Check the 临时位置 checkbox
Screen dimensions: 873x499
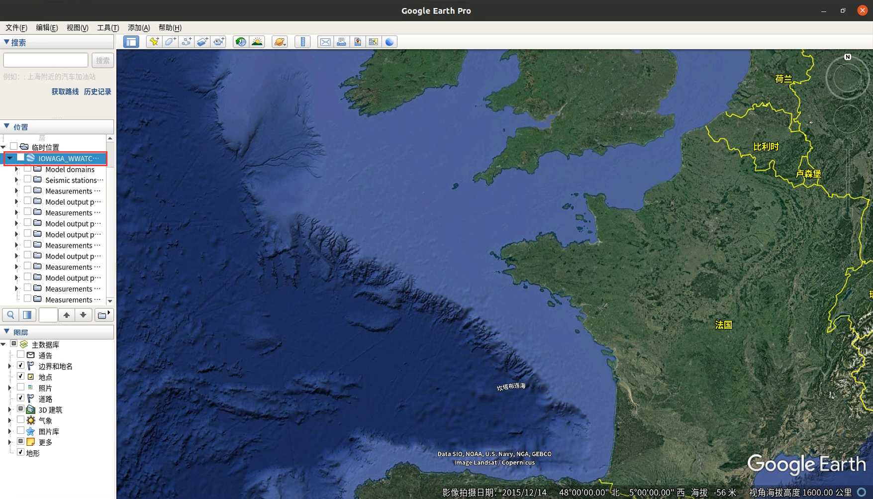click(x=13, y=147)
